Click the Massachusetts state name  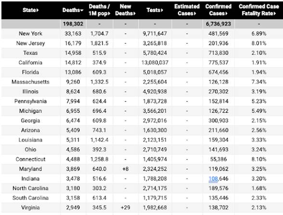(30, 82)
